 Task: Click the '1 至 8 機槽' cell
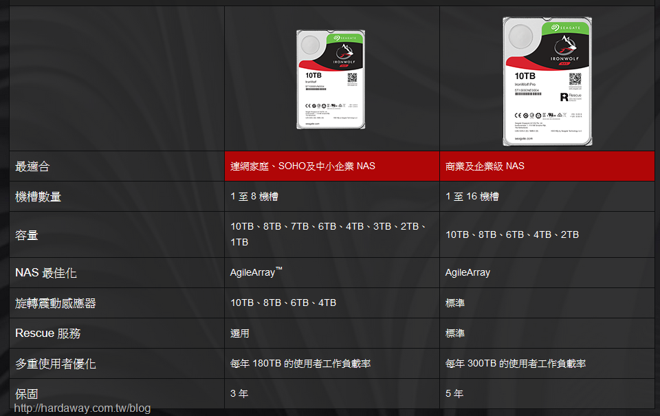332,197
